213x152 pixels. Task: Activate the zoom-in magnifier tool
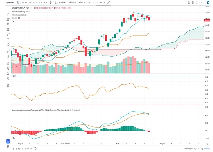point(8,56)
